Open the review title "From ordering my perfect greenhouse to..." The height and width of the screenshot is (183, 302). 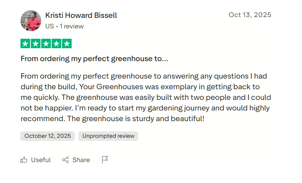pyautogui.click(x=94, y=59)
